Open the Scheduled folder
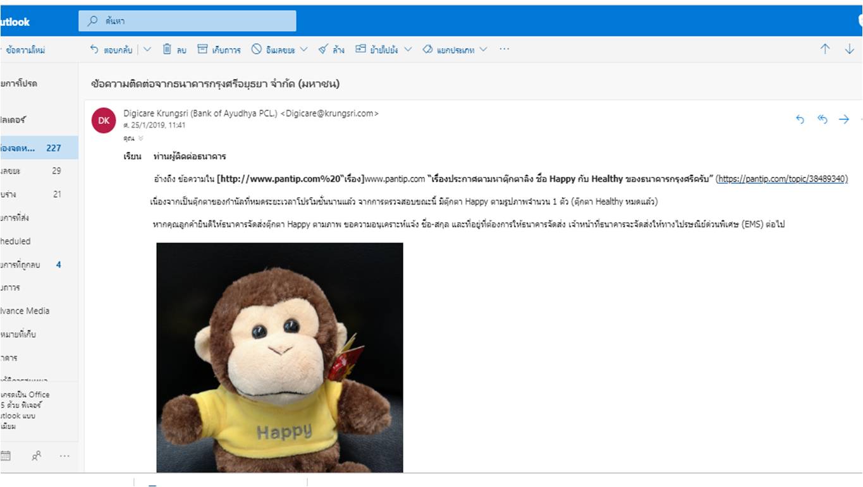 click(x=39, y=241)
